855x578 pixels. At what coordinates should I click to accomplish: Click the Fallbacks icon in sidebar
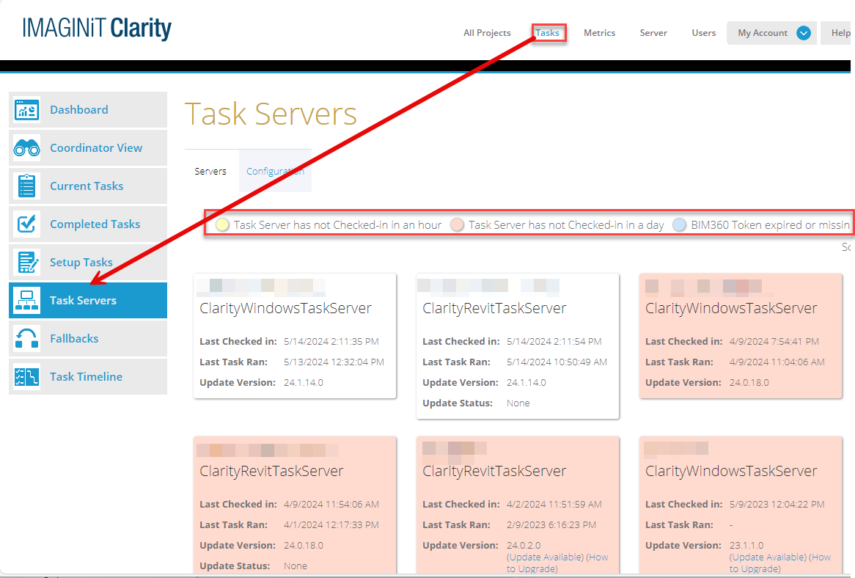27,339
